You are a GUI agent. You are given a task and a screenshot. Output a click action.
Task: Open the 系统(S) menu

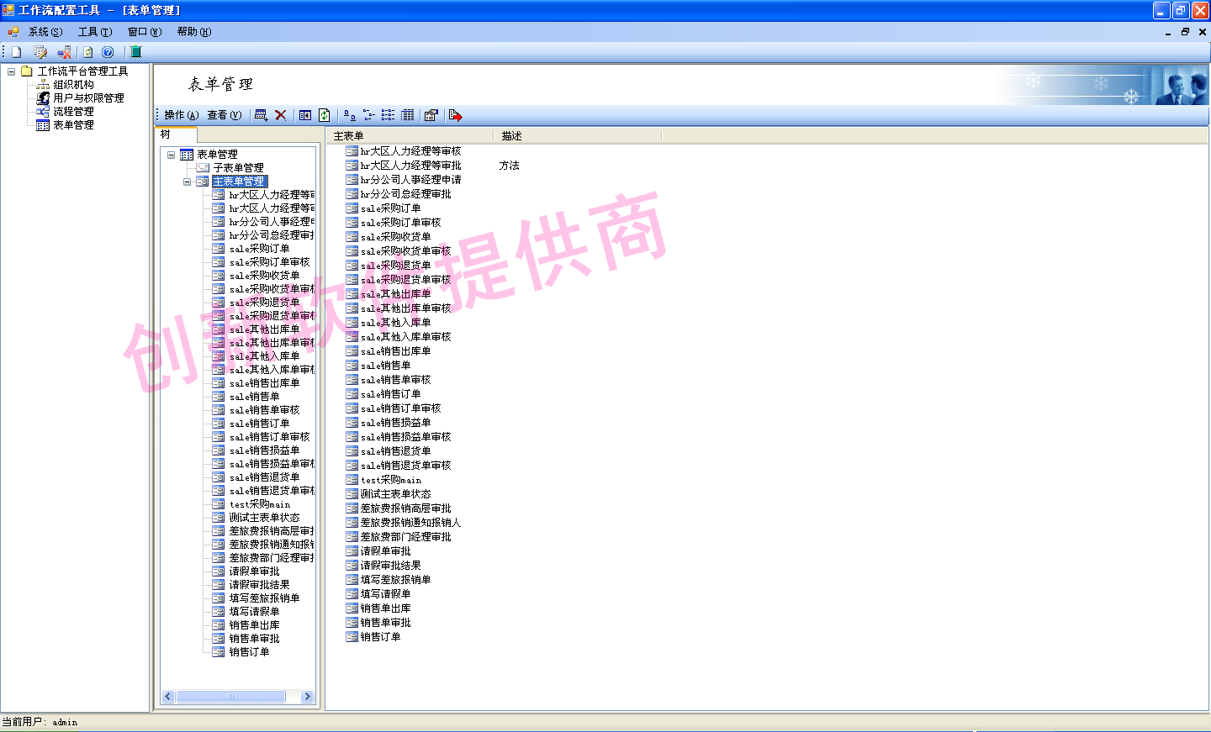click(x=45, y=32)
